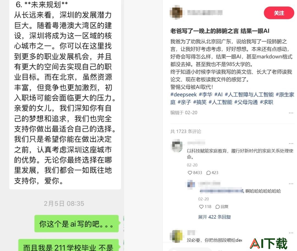Image resolution: width=297 pixels, height=251 pixels.
Task: Open the post author's avatar
Action: point(176,12)
